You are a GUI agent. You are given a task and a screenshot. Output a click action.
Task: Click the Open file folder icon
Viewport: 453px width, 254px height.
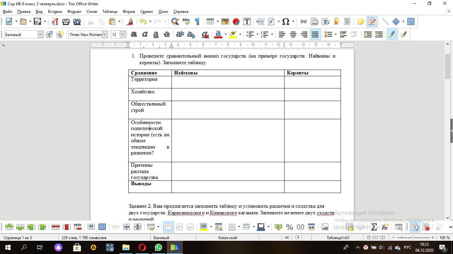coord(23,21)
